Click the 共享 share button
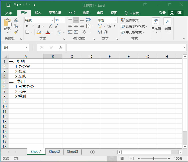 point(176,13)
